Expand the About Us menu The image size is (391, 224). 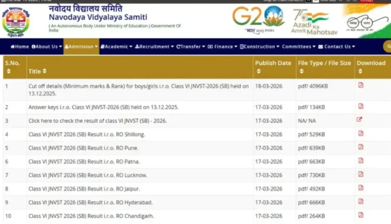[46, 46]
